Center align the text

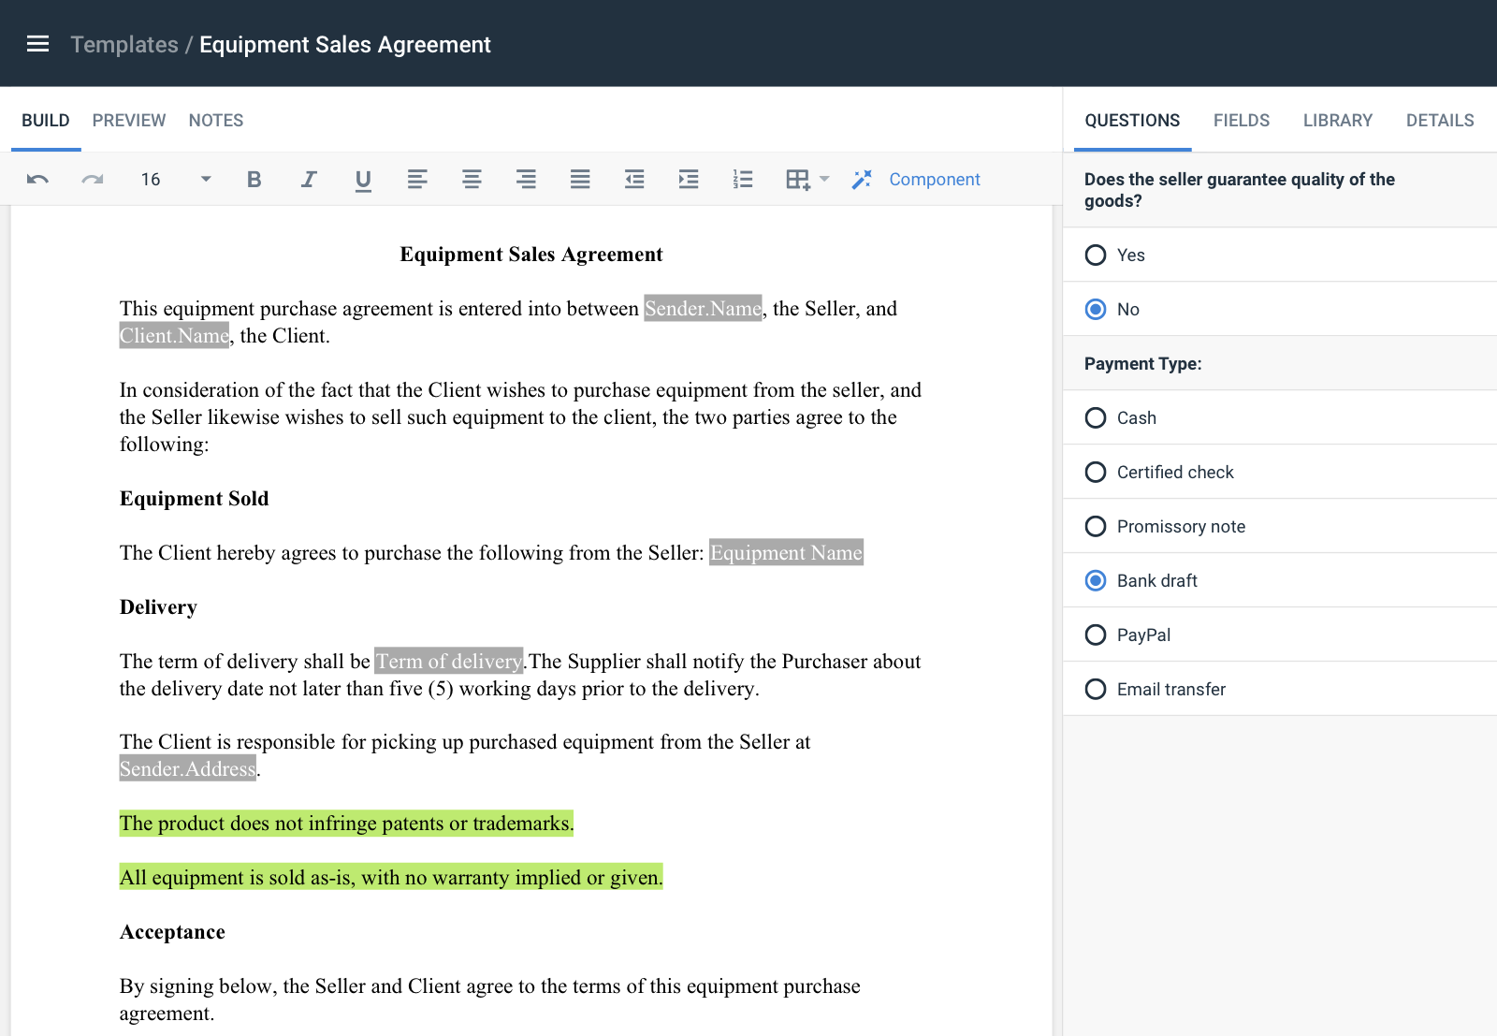[x=472, y=179]
